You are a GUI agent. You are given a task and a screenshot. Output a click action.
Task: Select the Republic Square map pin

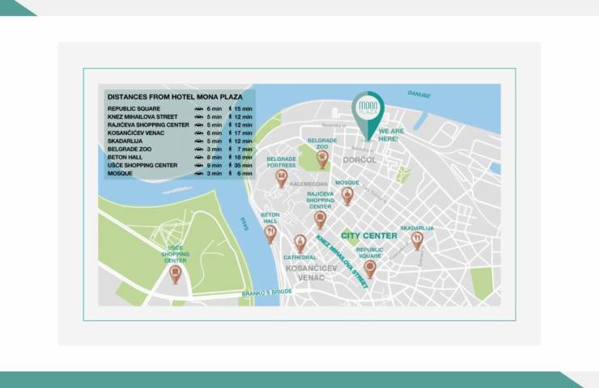[x=370, y=268]
